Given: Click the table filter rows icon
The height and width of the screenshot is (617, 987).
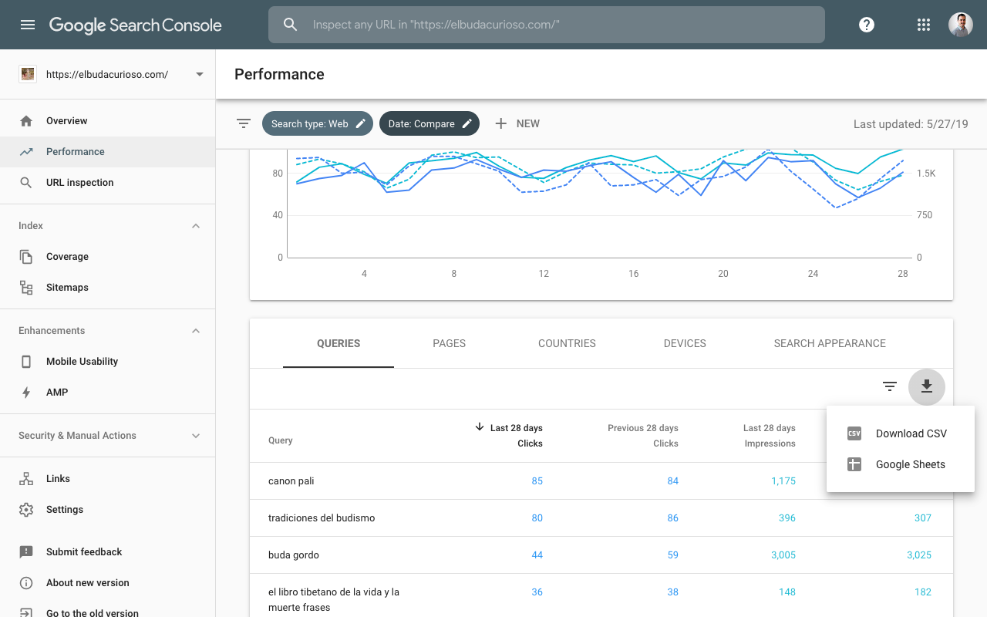Looking at the screenshot, I should [890, 387].
